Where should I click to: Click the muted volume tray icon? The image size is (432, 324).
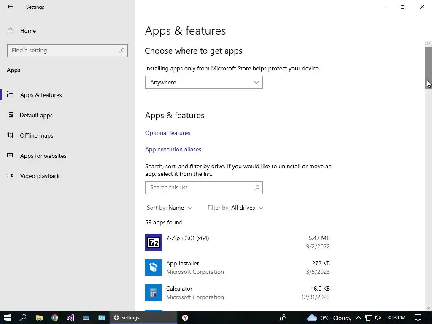click(378, 318)
